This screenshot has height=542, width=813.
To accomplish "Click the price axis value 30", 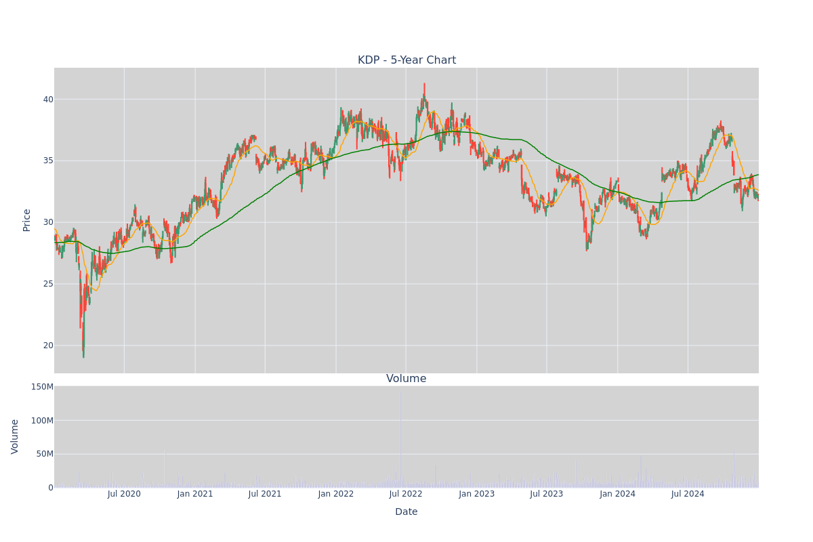I will coord(48,222).
